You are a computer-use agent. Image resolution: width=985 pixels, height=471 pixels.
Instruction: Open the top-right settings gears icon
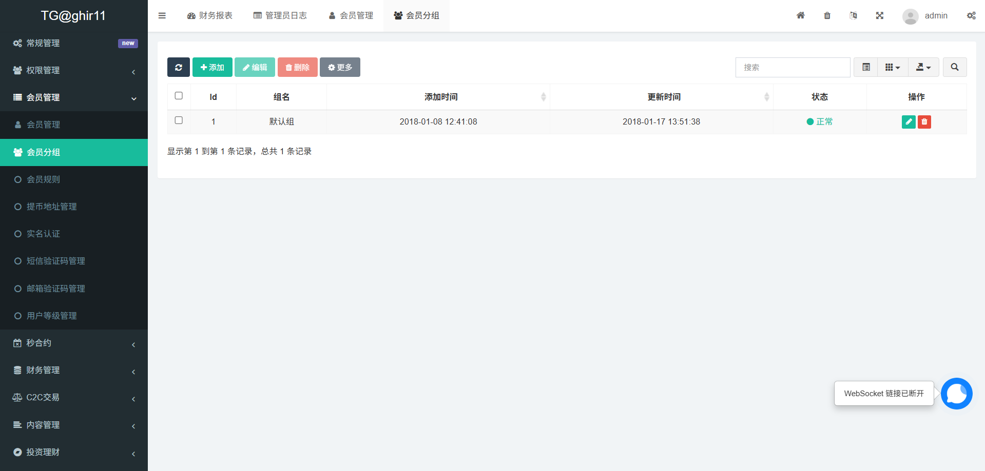[x=972, y=15]
